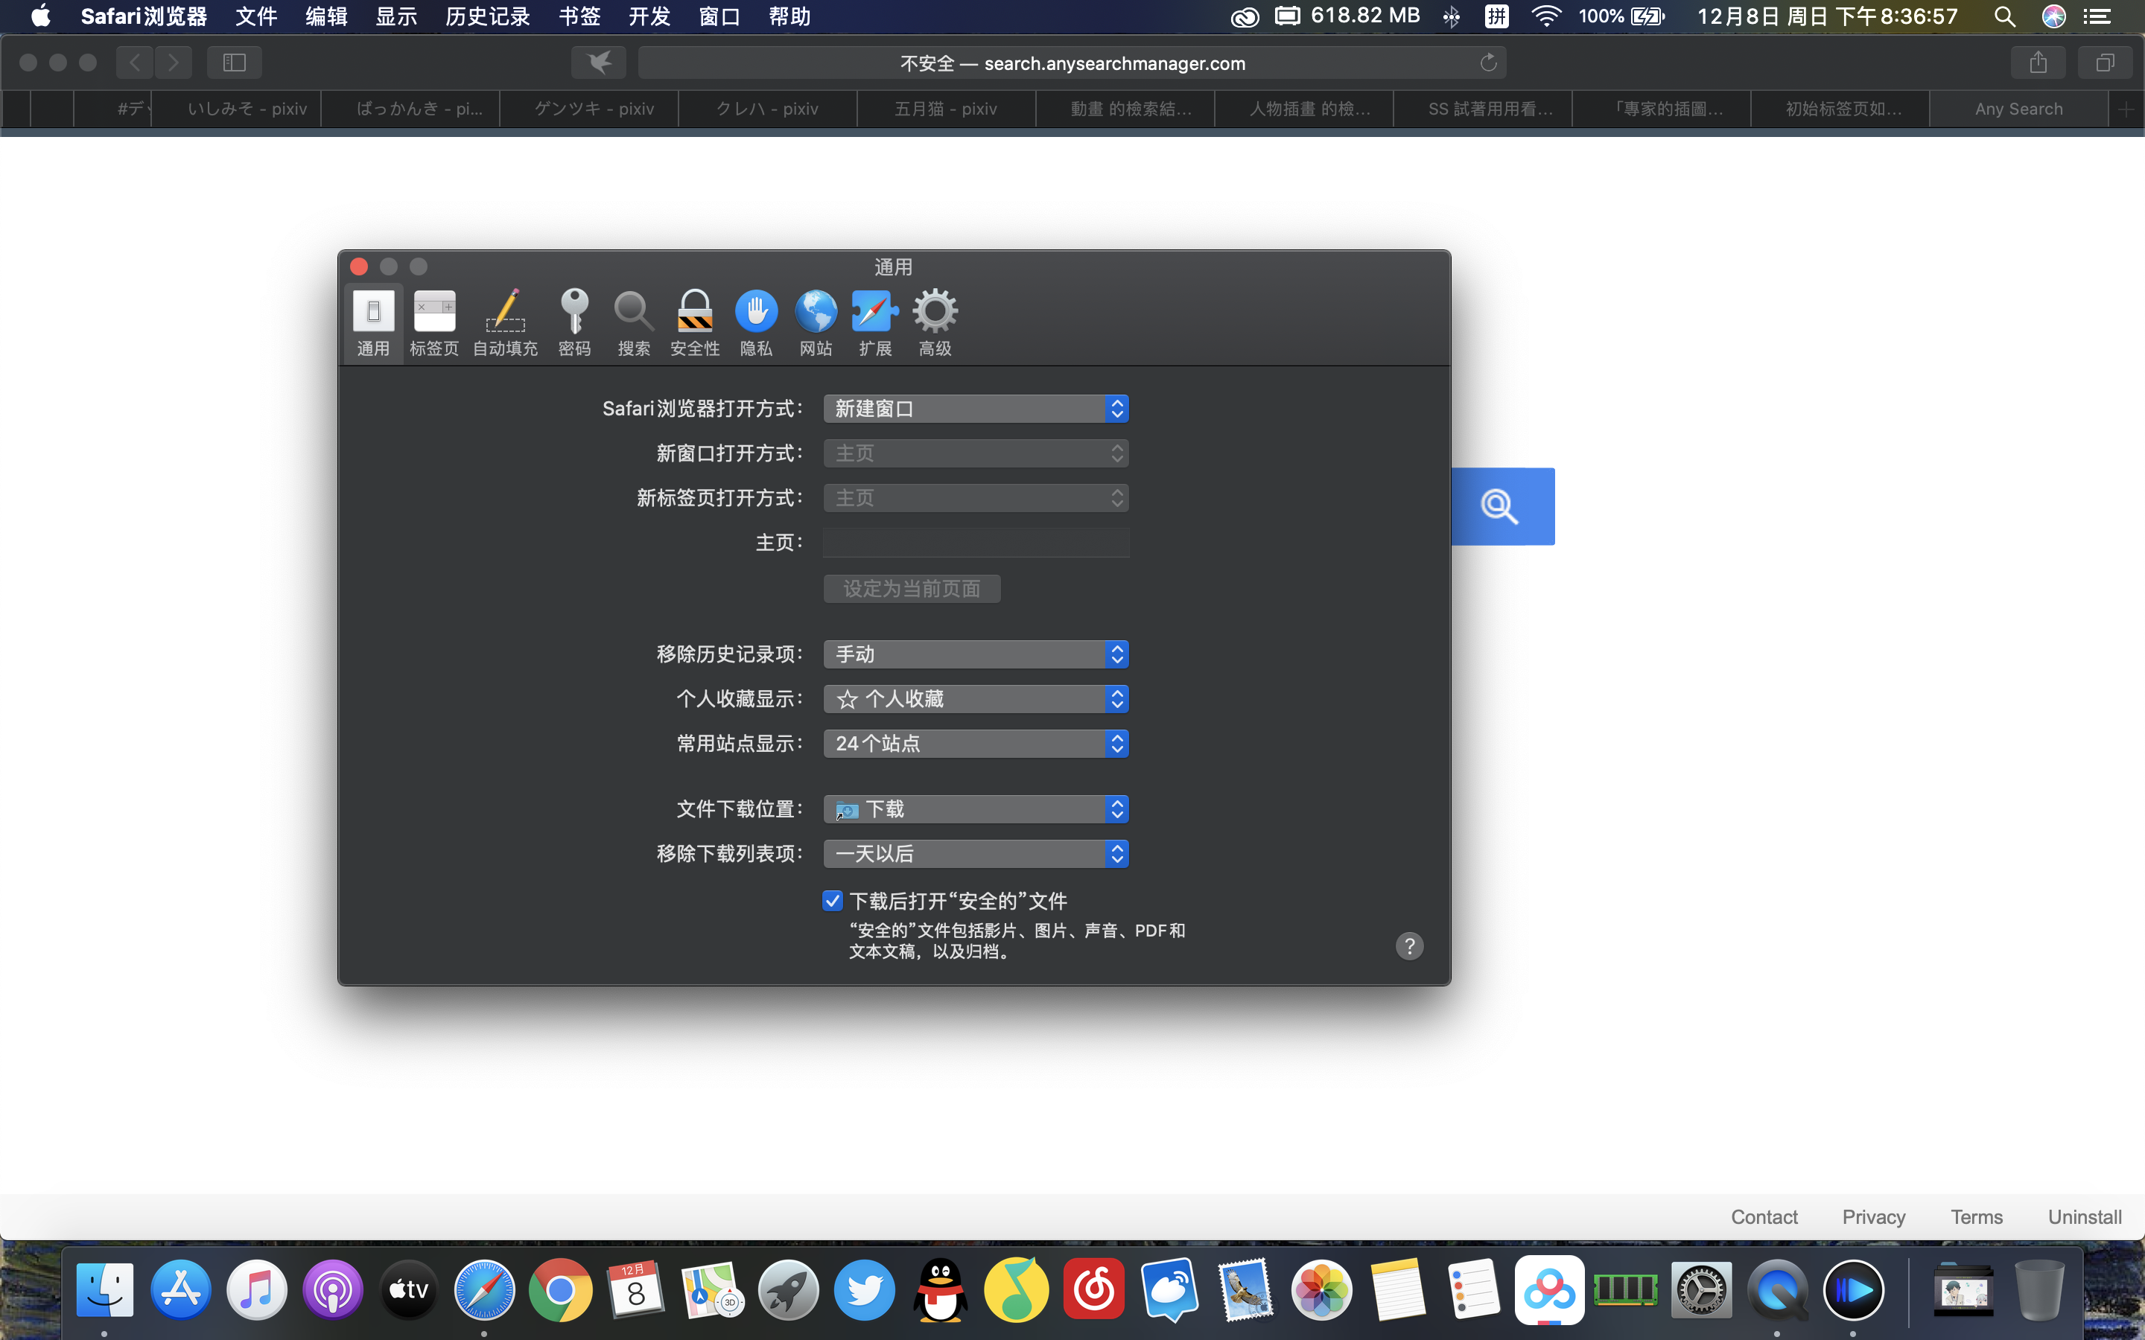Click the blue magnifier search button
Image resolution: width=2145 pixels, height=1340 pixels.
click(x=1500, y=506)
